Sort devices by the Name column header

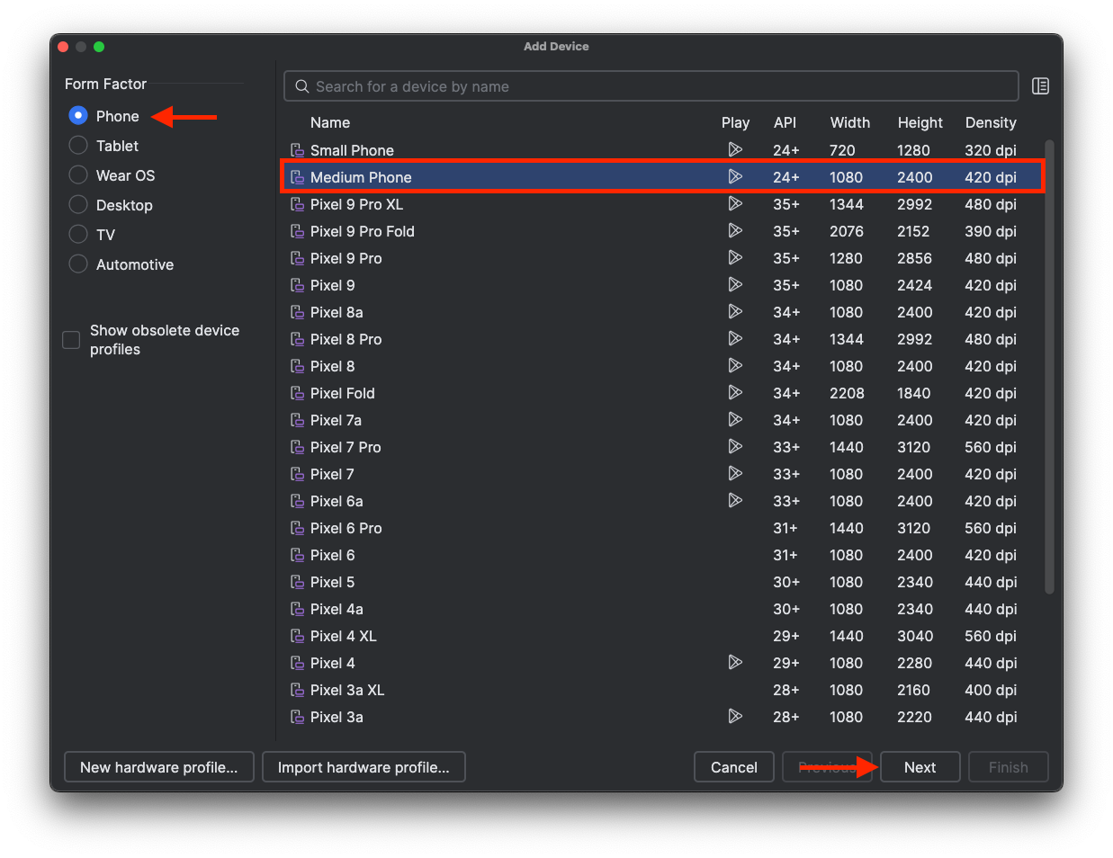click(330, 122)
